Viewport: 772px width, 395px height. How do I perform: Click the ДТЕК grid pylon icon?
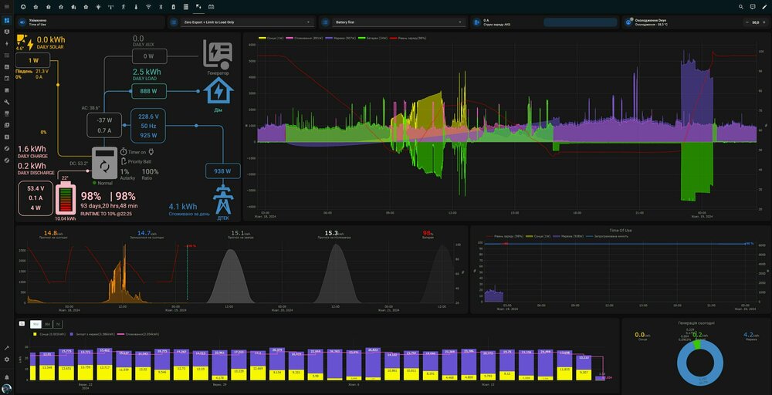(x=223, y=198)
